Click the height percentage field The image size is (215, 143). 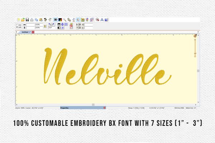[39, 28]
